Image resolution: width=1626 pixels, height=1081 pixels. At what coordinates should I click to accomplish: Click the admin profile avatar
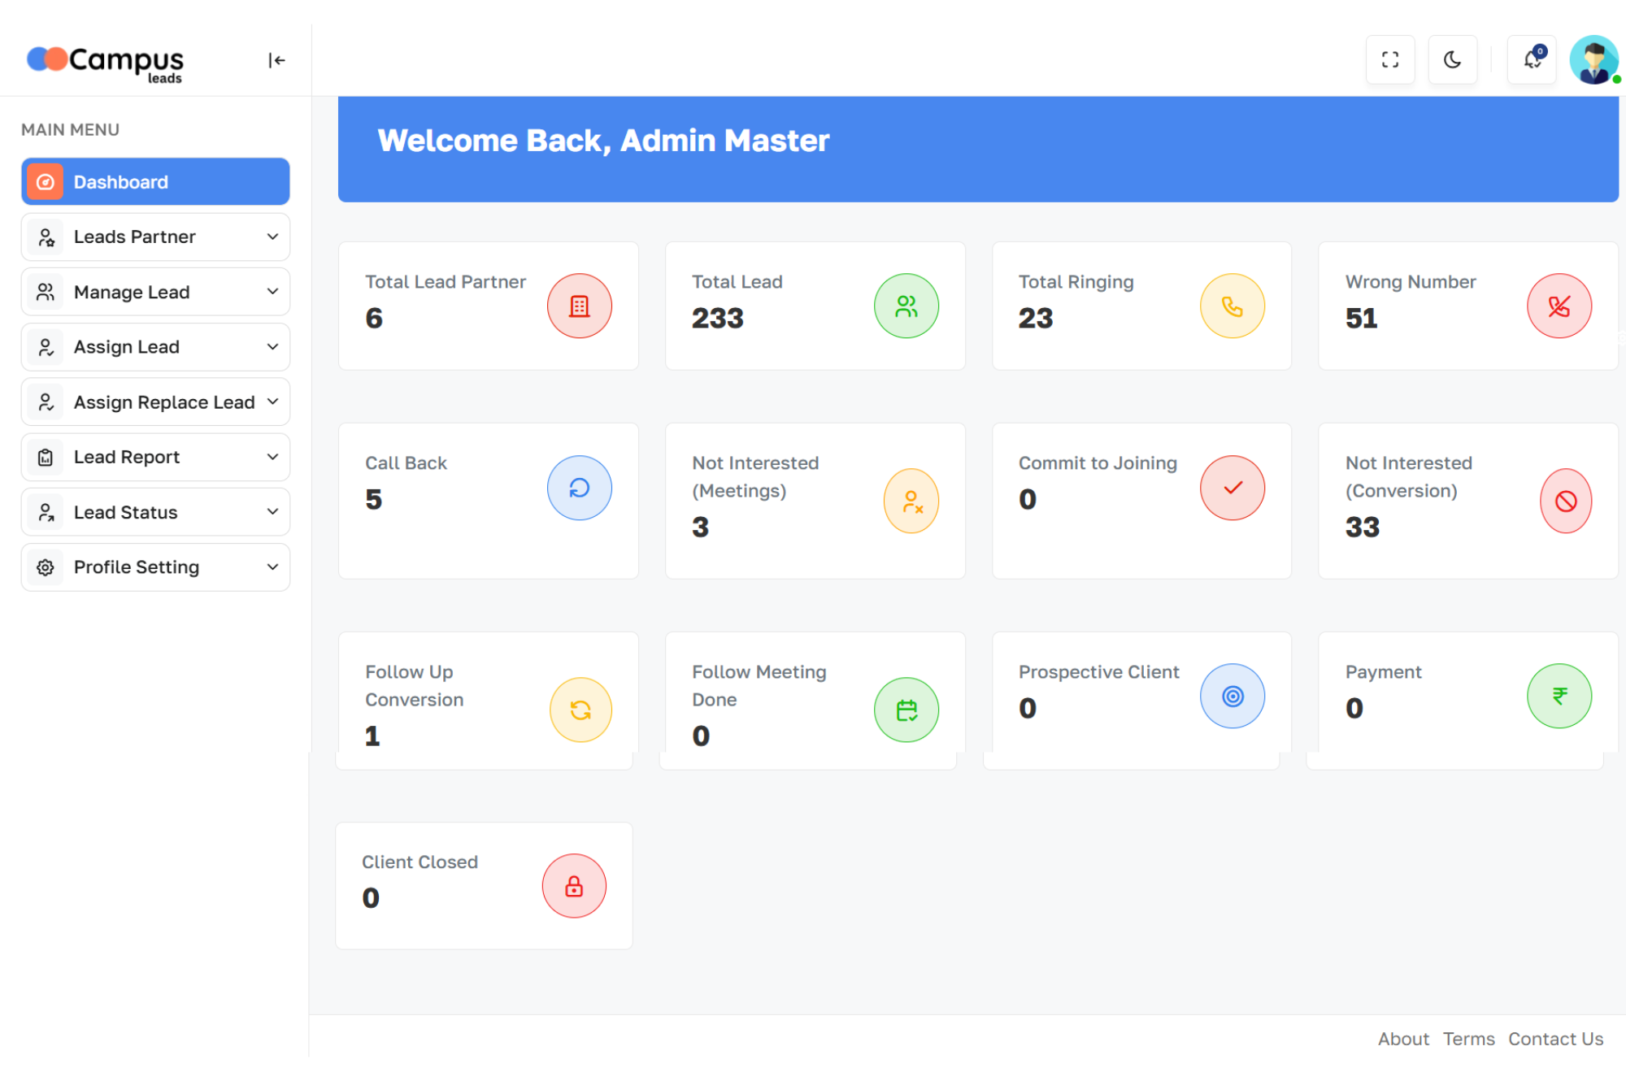click(1593, 59)
